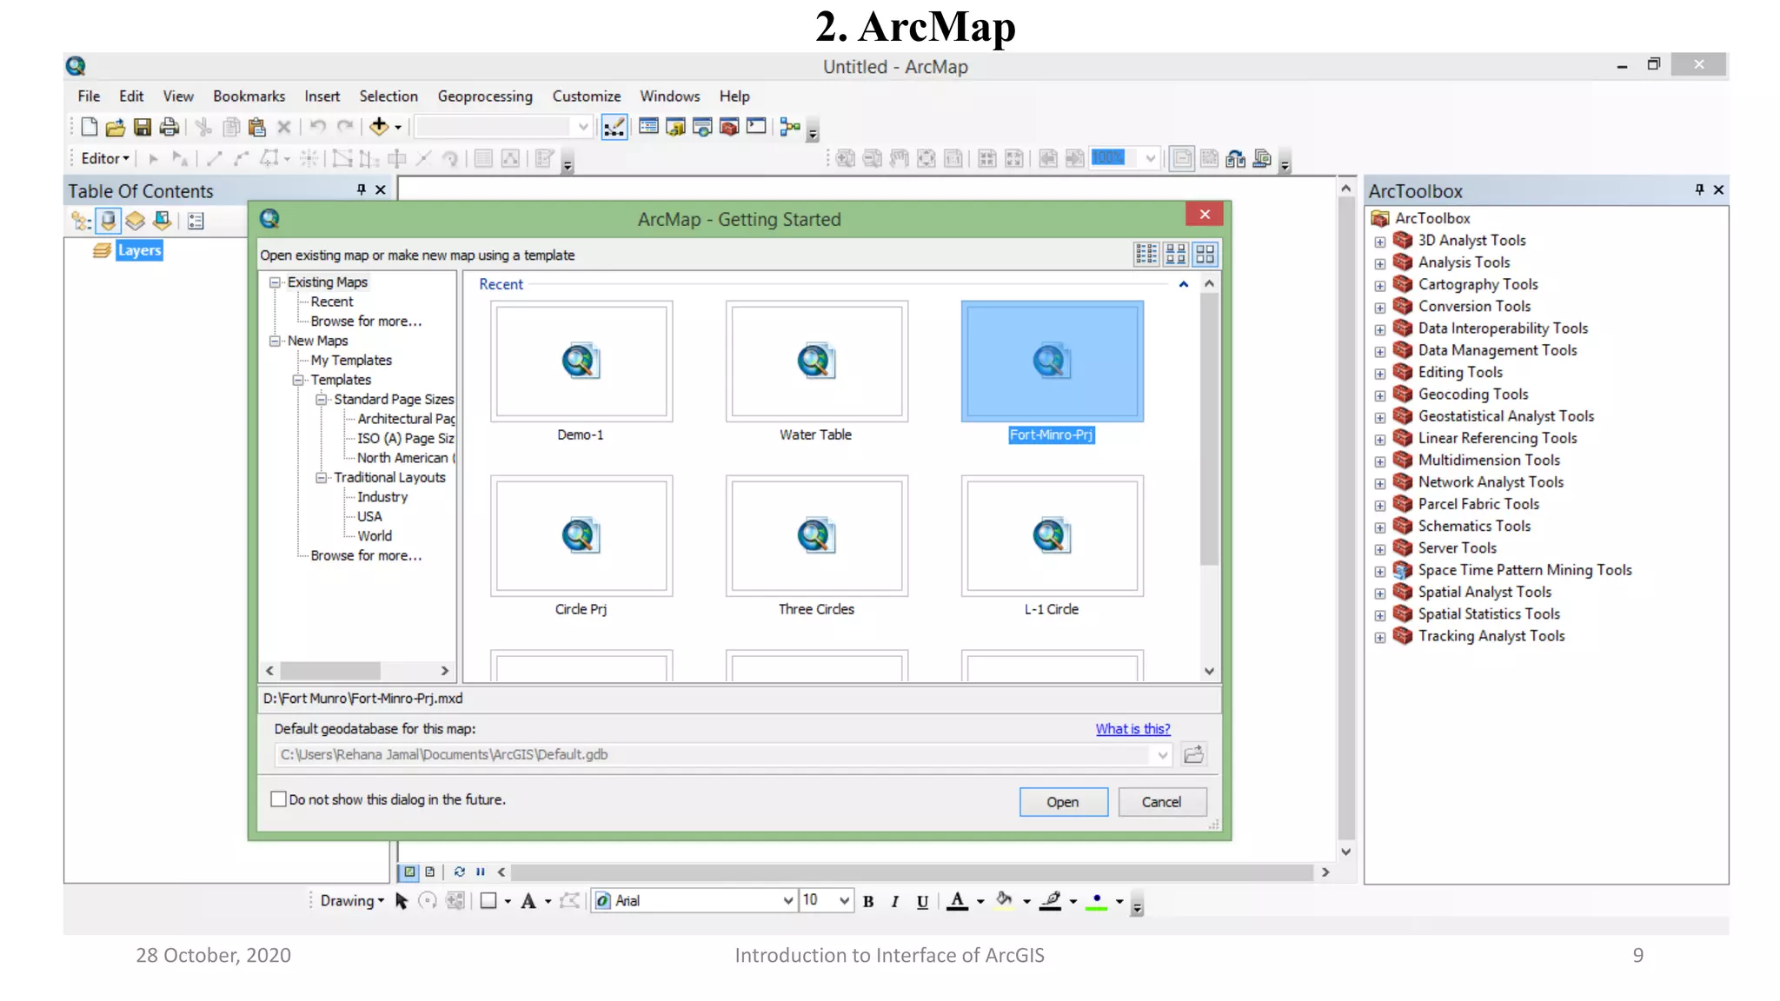Viewport: 1780px width, 1001px height.
Task: Toggle Underline text formatting
Action: (922, 902)
